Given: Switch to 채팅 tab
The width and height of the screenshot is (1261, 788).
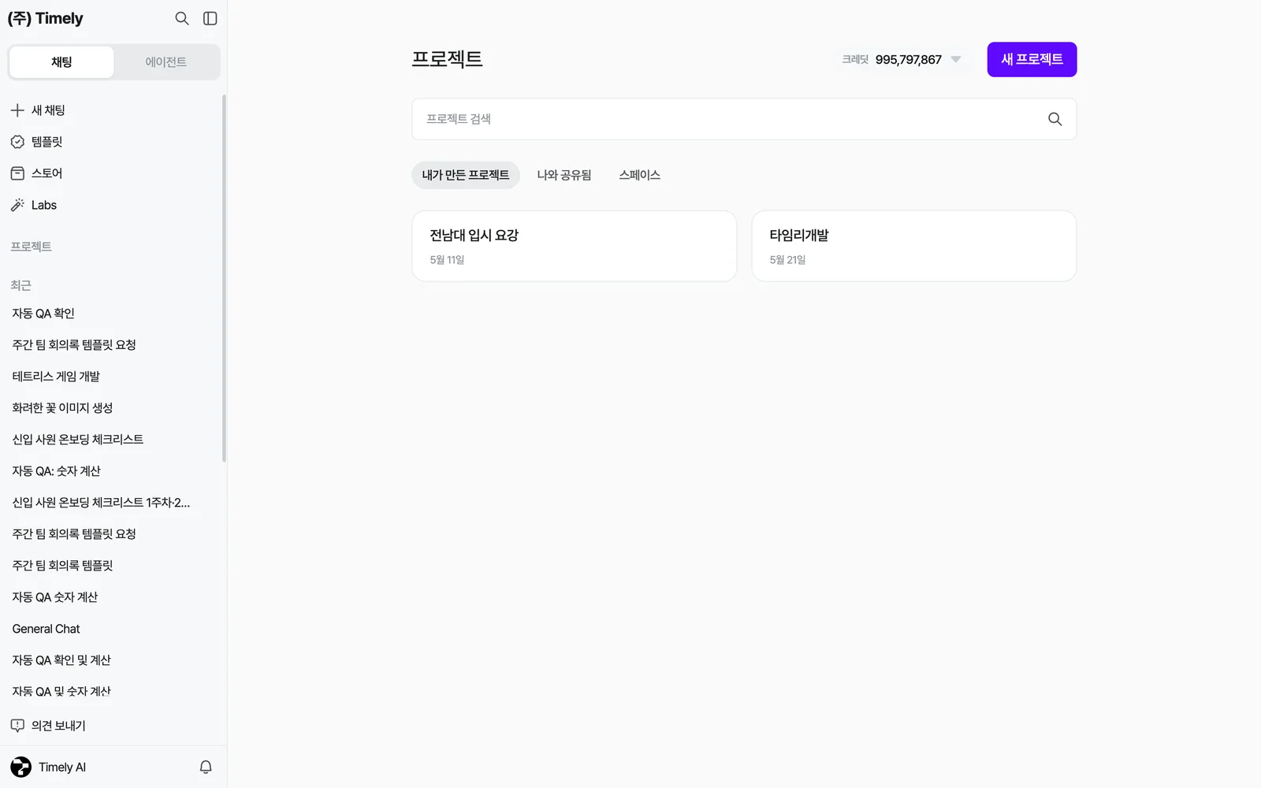Looking at the screenshot, I should pos(61,62).
